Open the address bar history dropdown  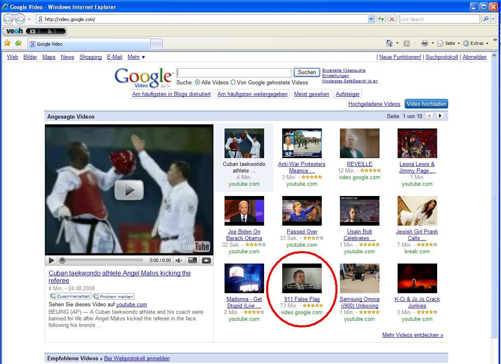tap(371, 19)
